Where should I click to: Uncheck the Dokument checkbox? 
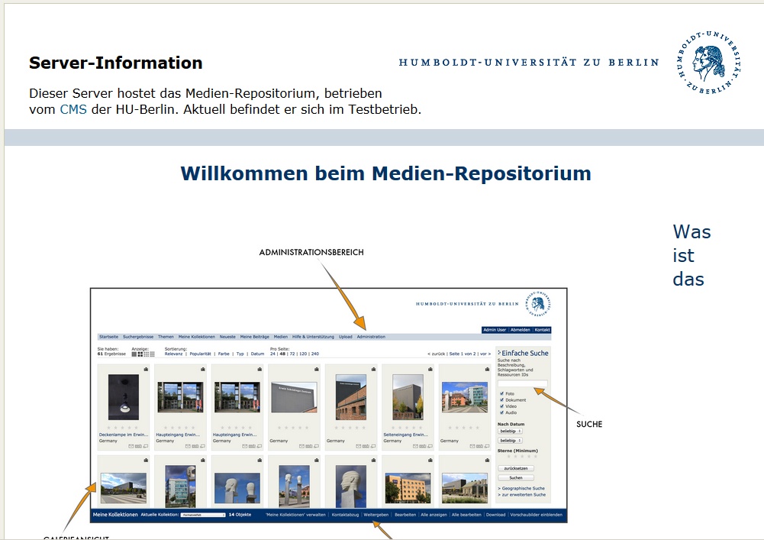click(x=502, y=399)
